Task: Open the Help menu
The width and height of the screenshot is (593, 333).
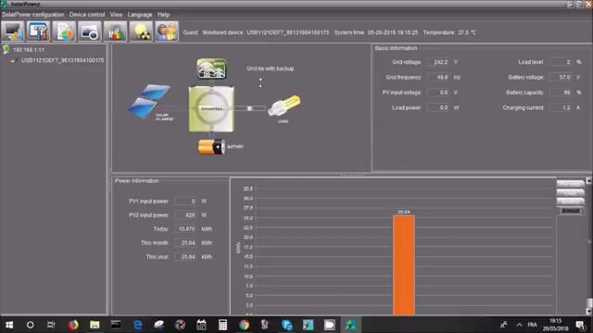Action: [x=163, y=15]
